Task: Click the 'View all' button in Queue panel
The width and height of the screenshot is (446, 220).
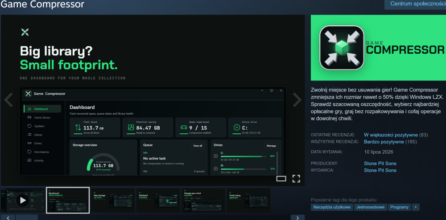Action: 198,146
